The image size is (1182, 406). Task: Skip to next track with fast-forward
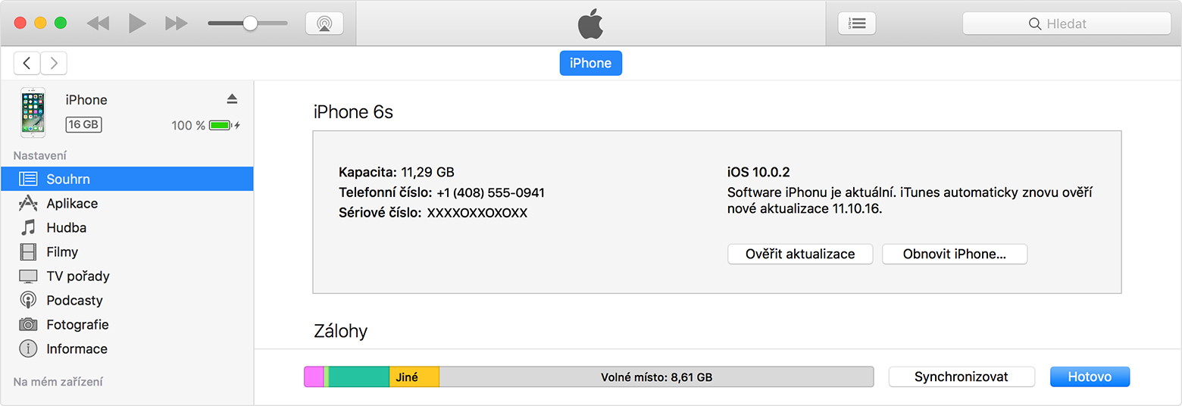tap(177, 23)
